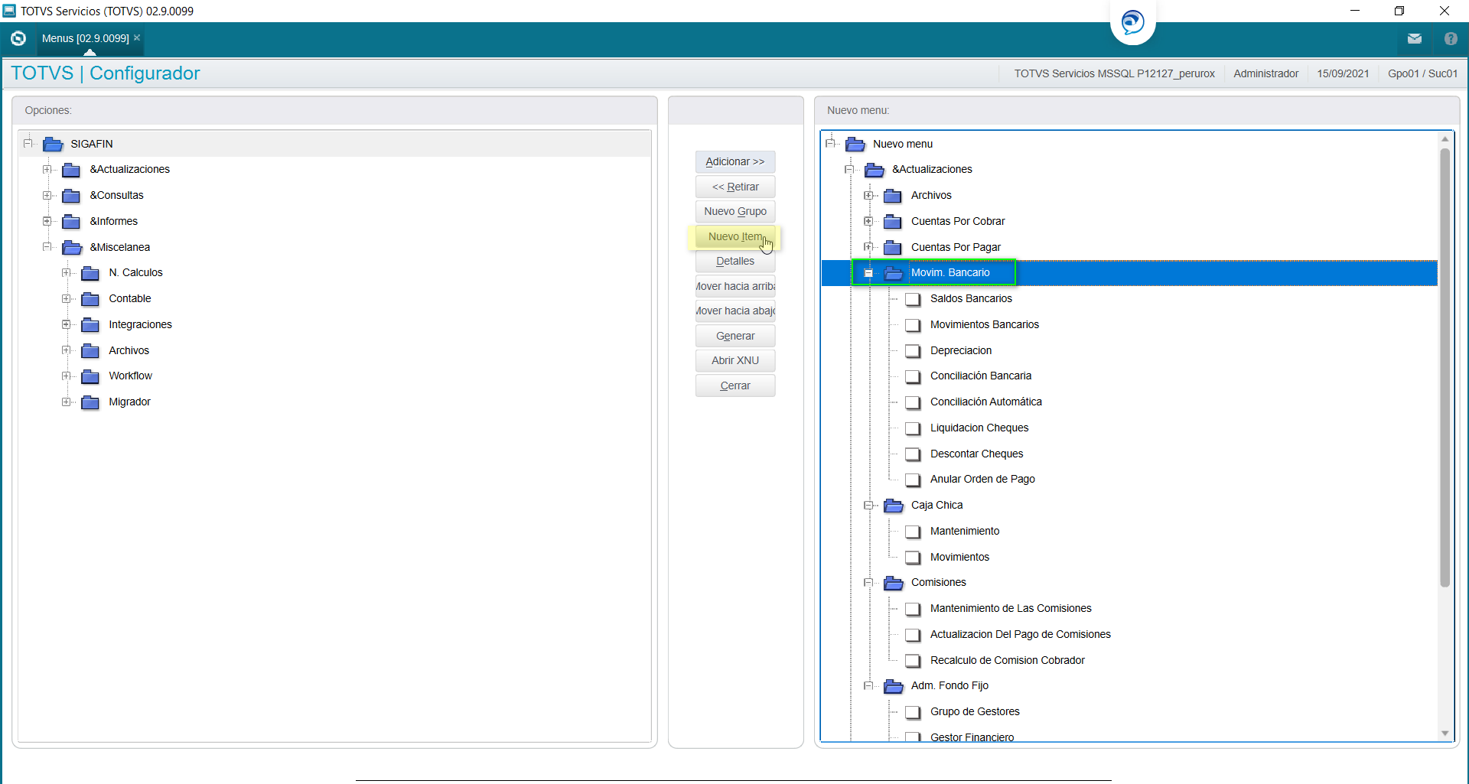Open Detalles for the selected item
Image resolution: width=1469 pixels, height=784 pixels.
(x=735, y=261)
